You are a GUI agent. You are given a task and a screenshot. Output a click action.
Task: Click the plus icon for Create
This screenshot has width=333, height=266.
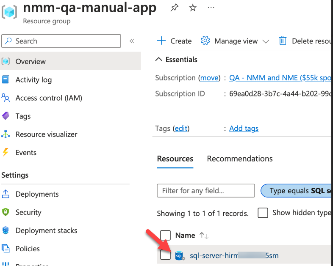tap(161, 41)
